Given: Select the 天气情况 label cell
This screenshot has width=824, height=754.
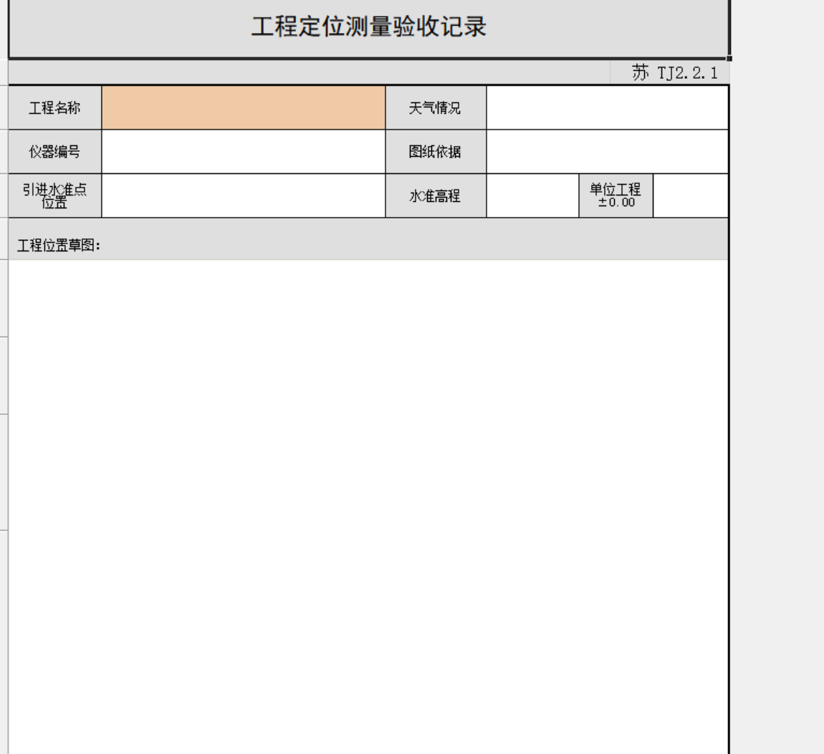Looking at the screenshot, I should pyautogui.click(x=436, y=107).
